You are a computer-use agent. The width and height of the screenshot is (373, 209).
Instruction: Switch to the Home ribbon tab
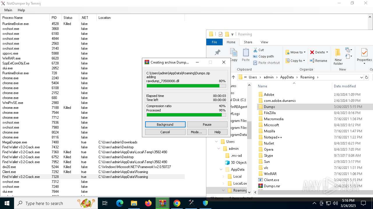pyautogui.click(x=231, y=42)
